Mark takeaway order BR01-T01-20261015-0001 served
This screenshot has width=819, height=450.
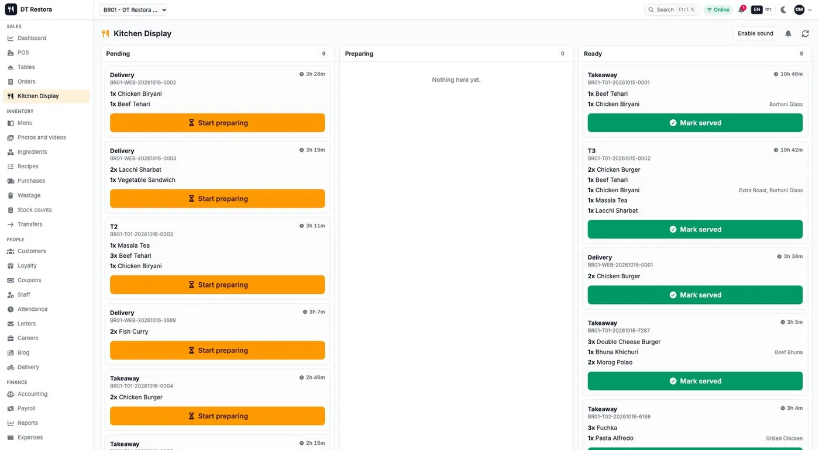695,123
